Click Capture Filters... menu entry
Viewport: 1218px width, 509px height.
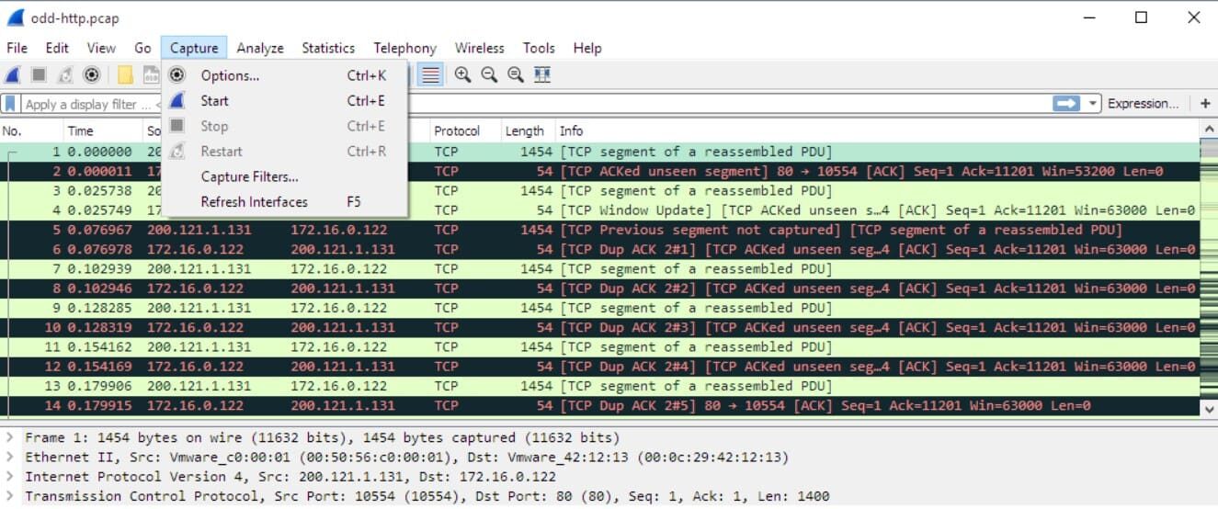[285, 176]
